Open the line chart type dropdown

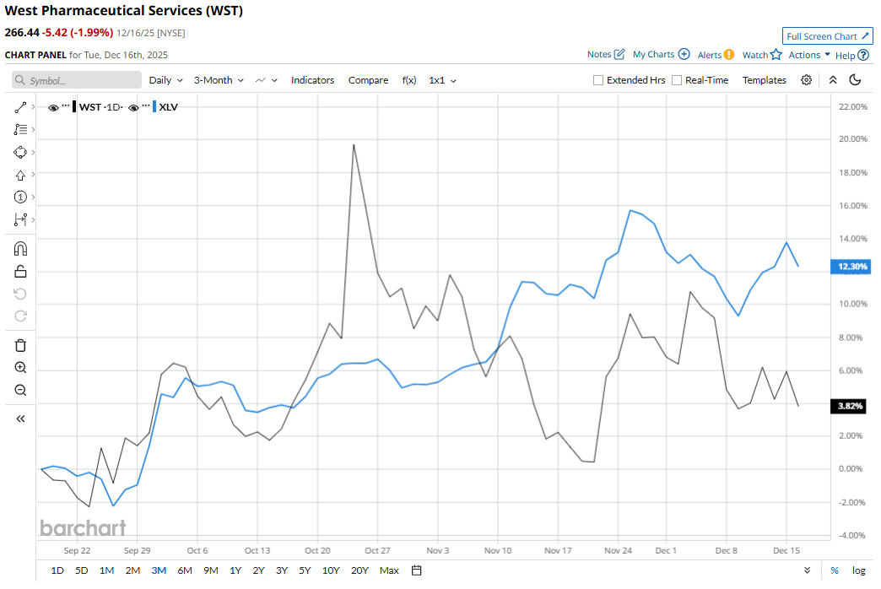pyautogui.click(x=267, y=80)
